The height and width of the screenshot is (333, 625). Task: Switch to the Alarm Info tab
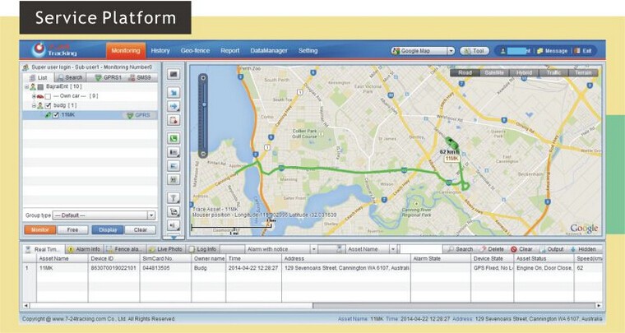[x=83, y=249]
